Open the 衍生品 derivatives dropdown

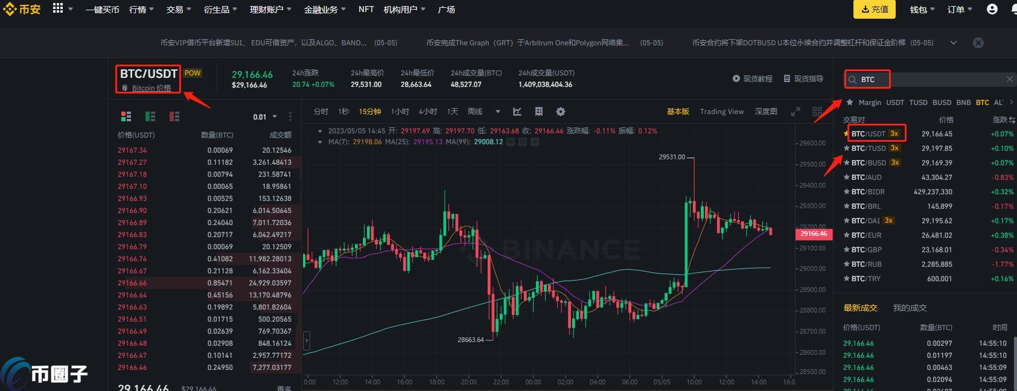(x=220, y=10)
